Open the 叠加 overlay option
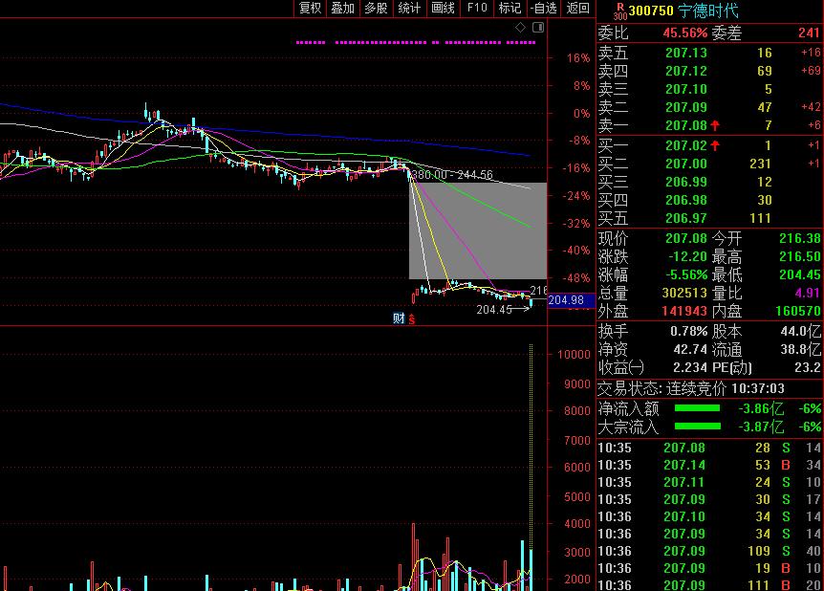824x591 pixels. coord(342,8)
